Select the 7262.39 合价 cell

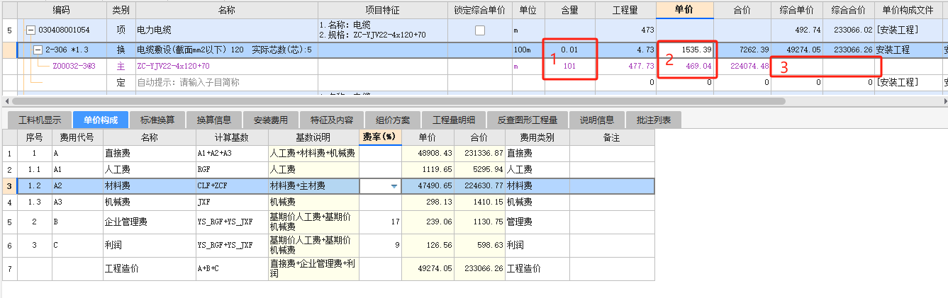(742, 50)
